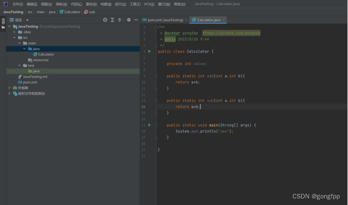
Task: Collapse the src folder
Action: pos(15,37)
